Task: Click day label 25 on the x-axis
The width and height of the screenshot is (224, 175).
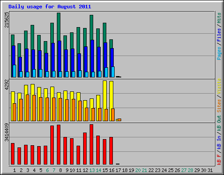Action: tap(171, 170)
